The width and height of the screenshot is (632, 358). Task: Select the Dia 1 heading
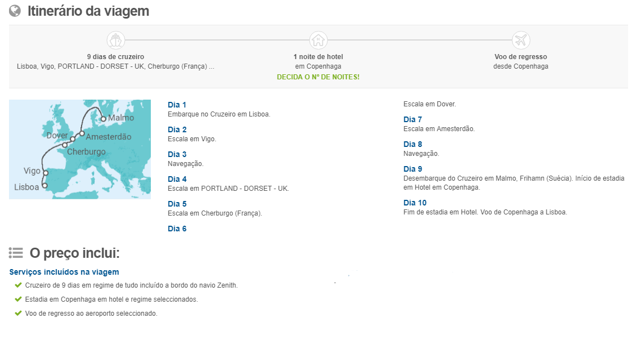coord(177,105)
